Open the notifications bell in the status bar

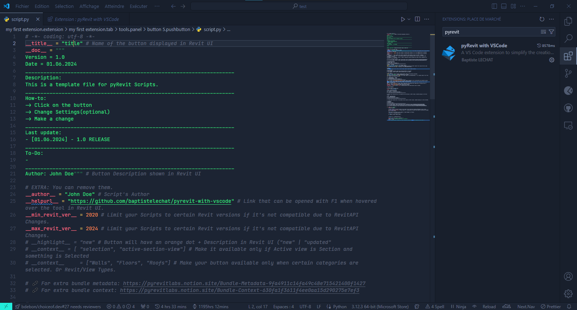click(x=569, y=306)
